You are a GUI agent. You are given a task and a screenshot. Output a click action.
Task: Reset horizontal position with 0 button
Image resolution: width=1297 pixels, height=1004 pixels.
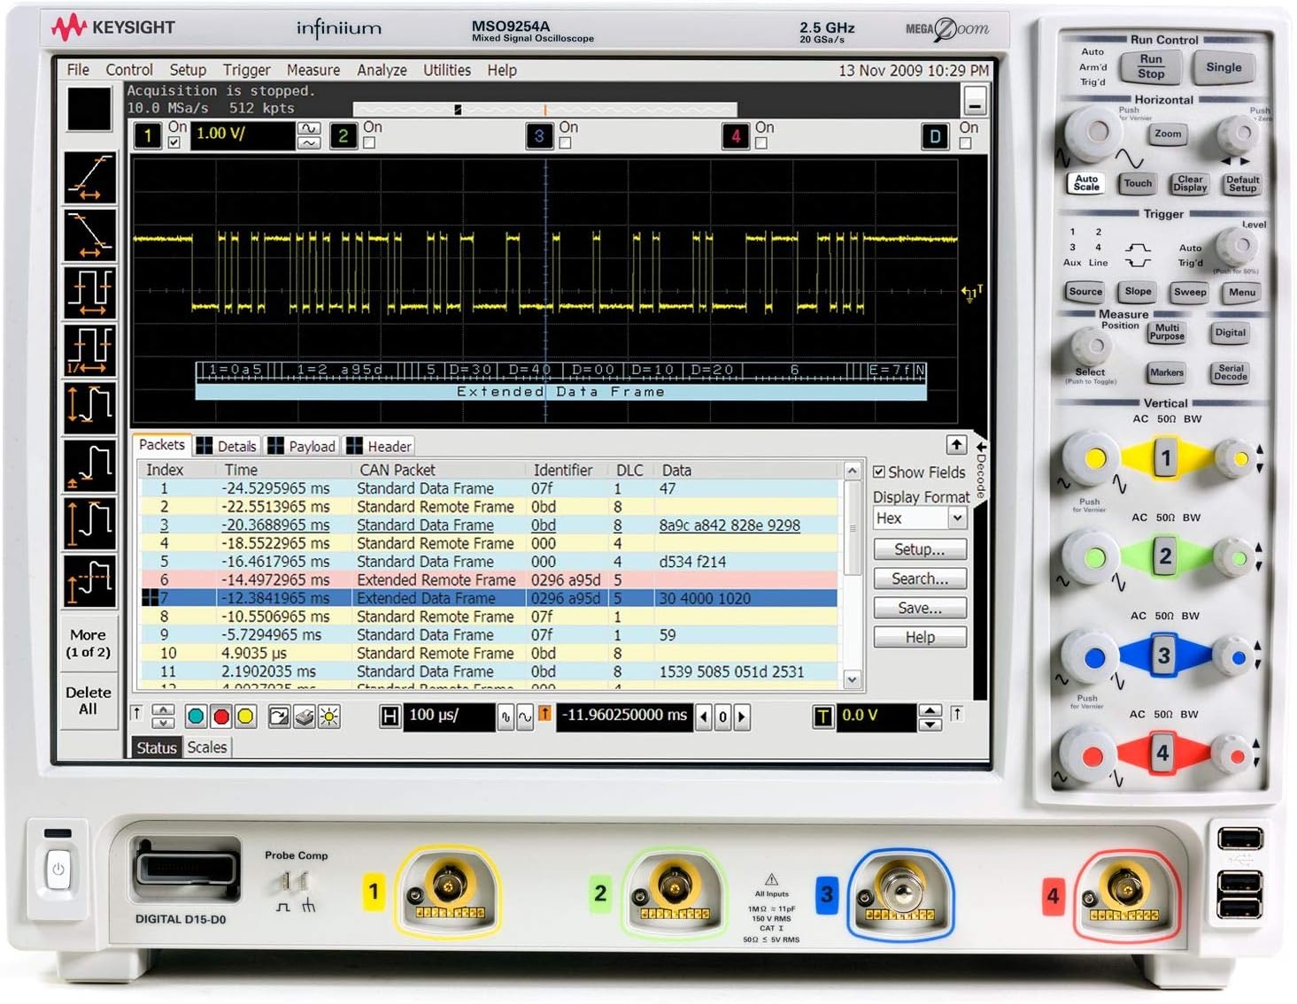coord(723,717)
